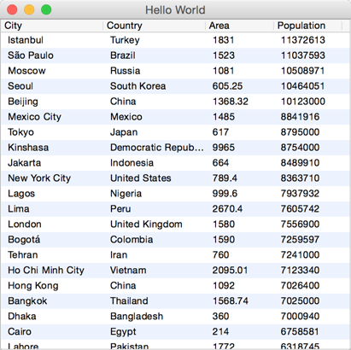
Task: Click the Hong Kong city cell
Action: coord(33,286)
